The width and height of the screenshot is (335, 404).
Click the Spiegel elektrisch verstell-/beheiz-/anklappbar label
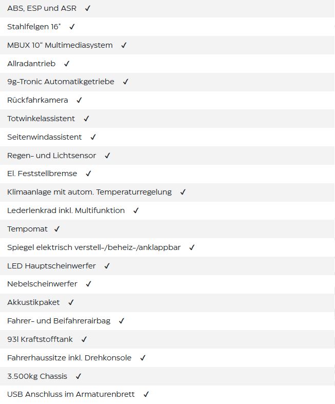[94, 247]
